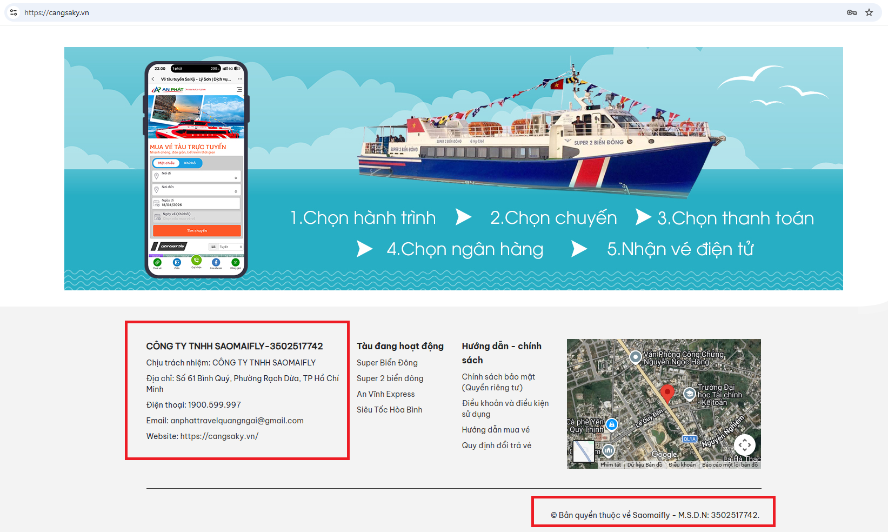888x532 pixels.
Task: Click the banner text 4.Chọn ngân hàng
Action: (465, 249)
